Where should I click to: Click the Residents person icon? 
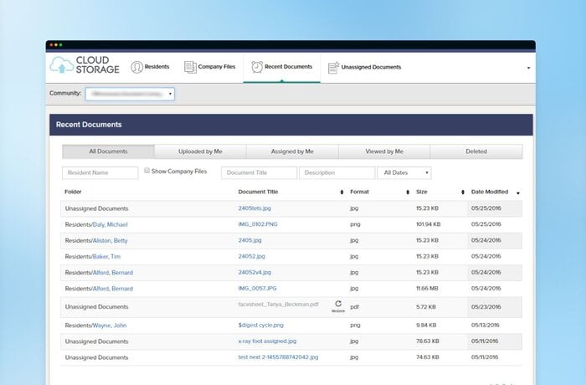[136, 67]
